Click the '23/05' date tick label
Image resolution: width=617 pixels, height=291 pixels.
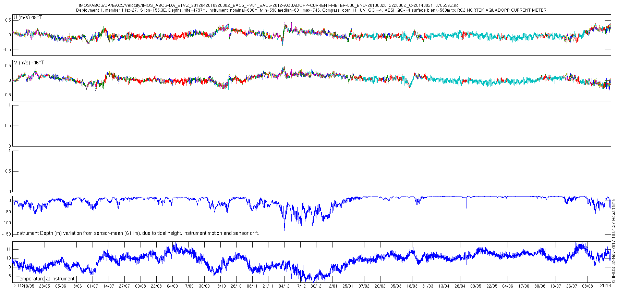click(45, 286)
